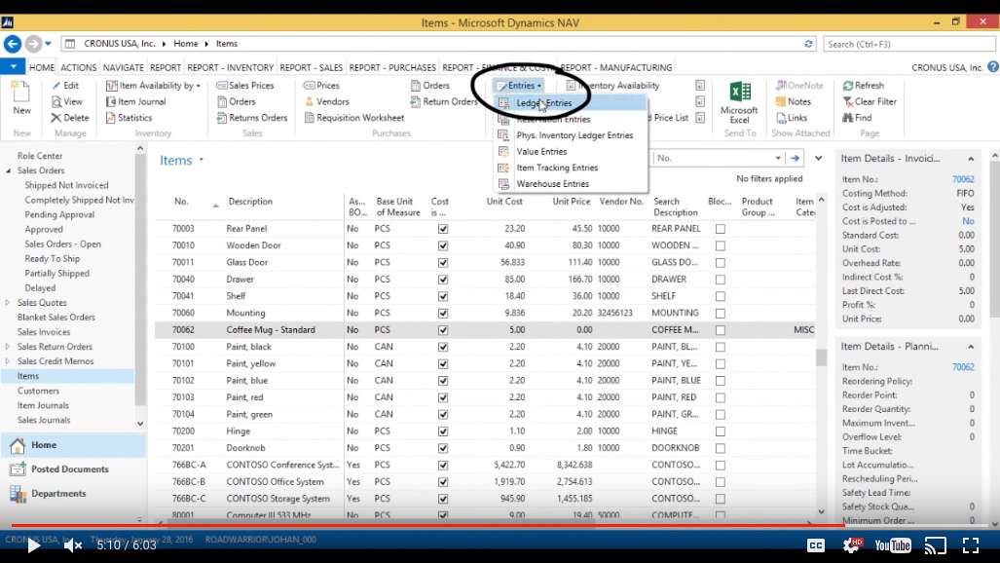
Task: Select Value Entries menu item
Action: click(571, 151)
